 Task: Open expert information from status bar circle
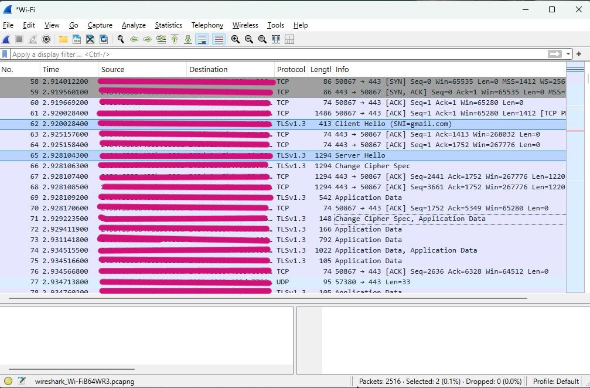[8, 381]
